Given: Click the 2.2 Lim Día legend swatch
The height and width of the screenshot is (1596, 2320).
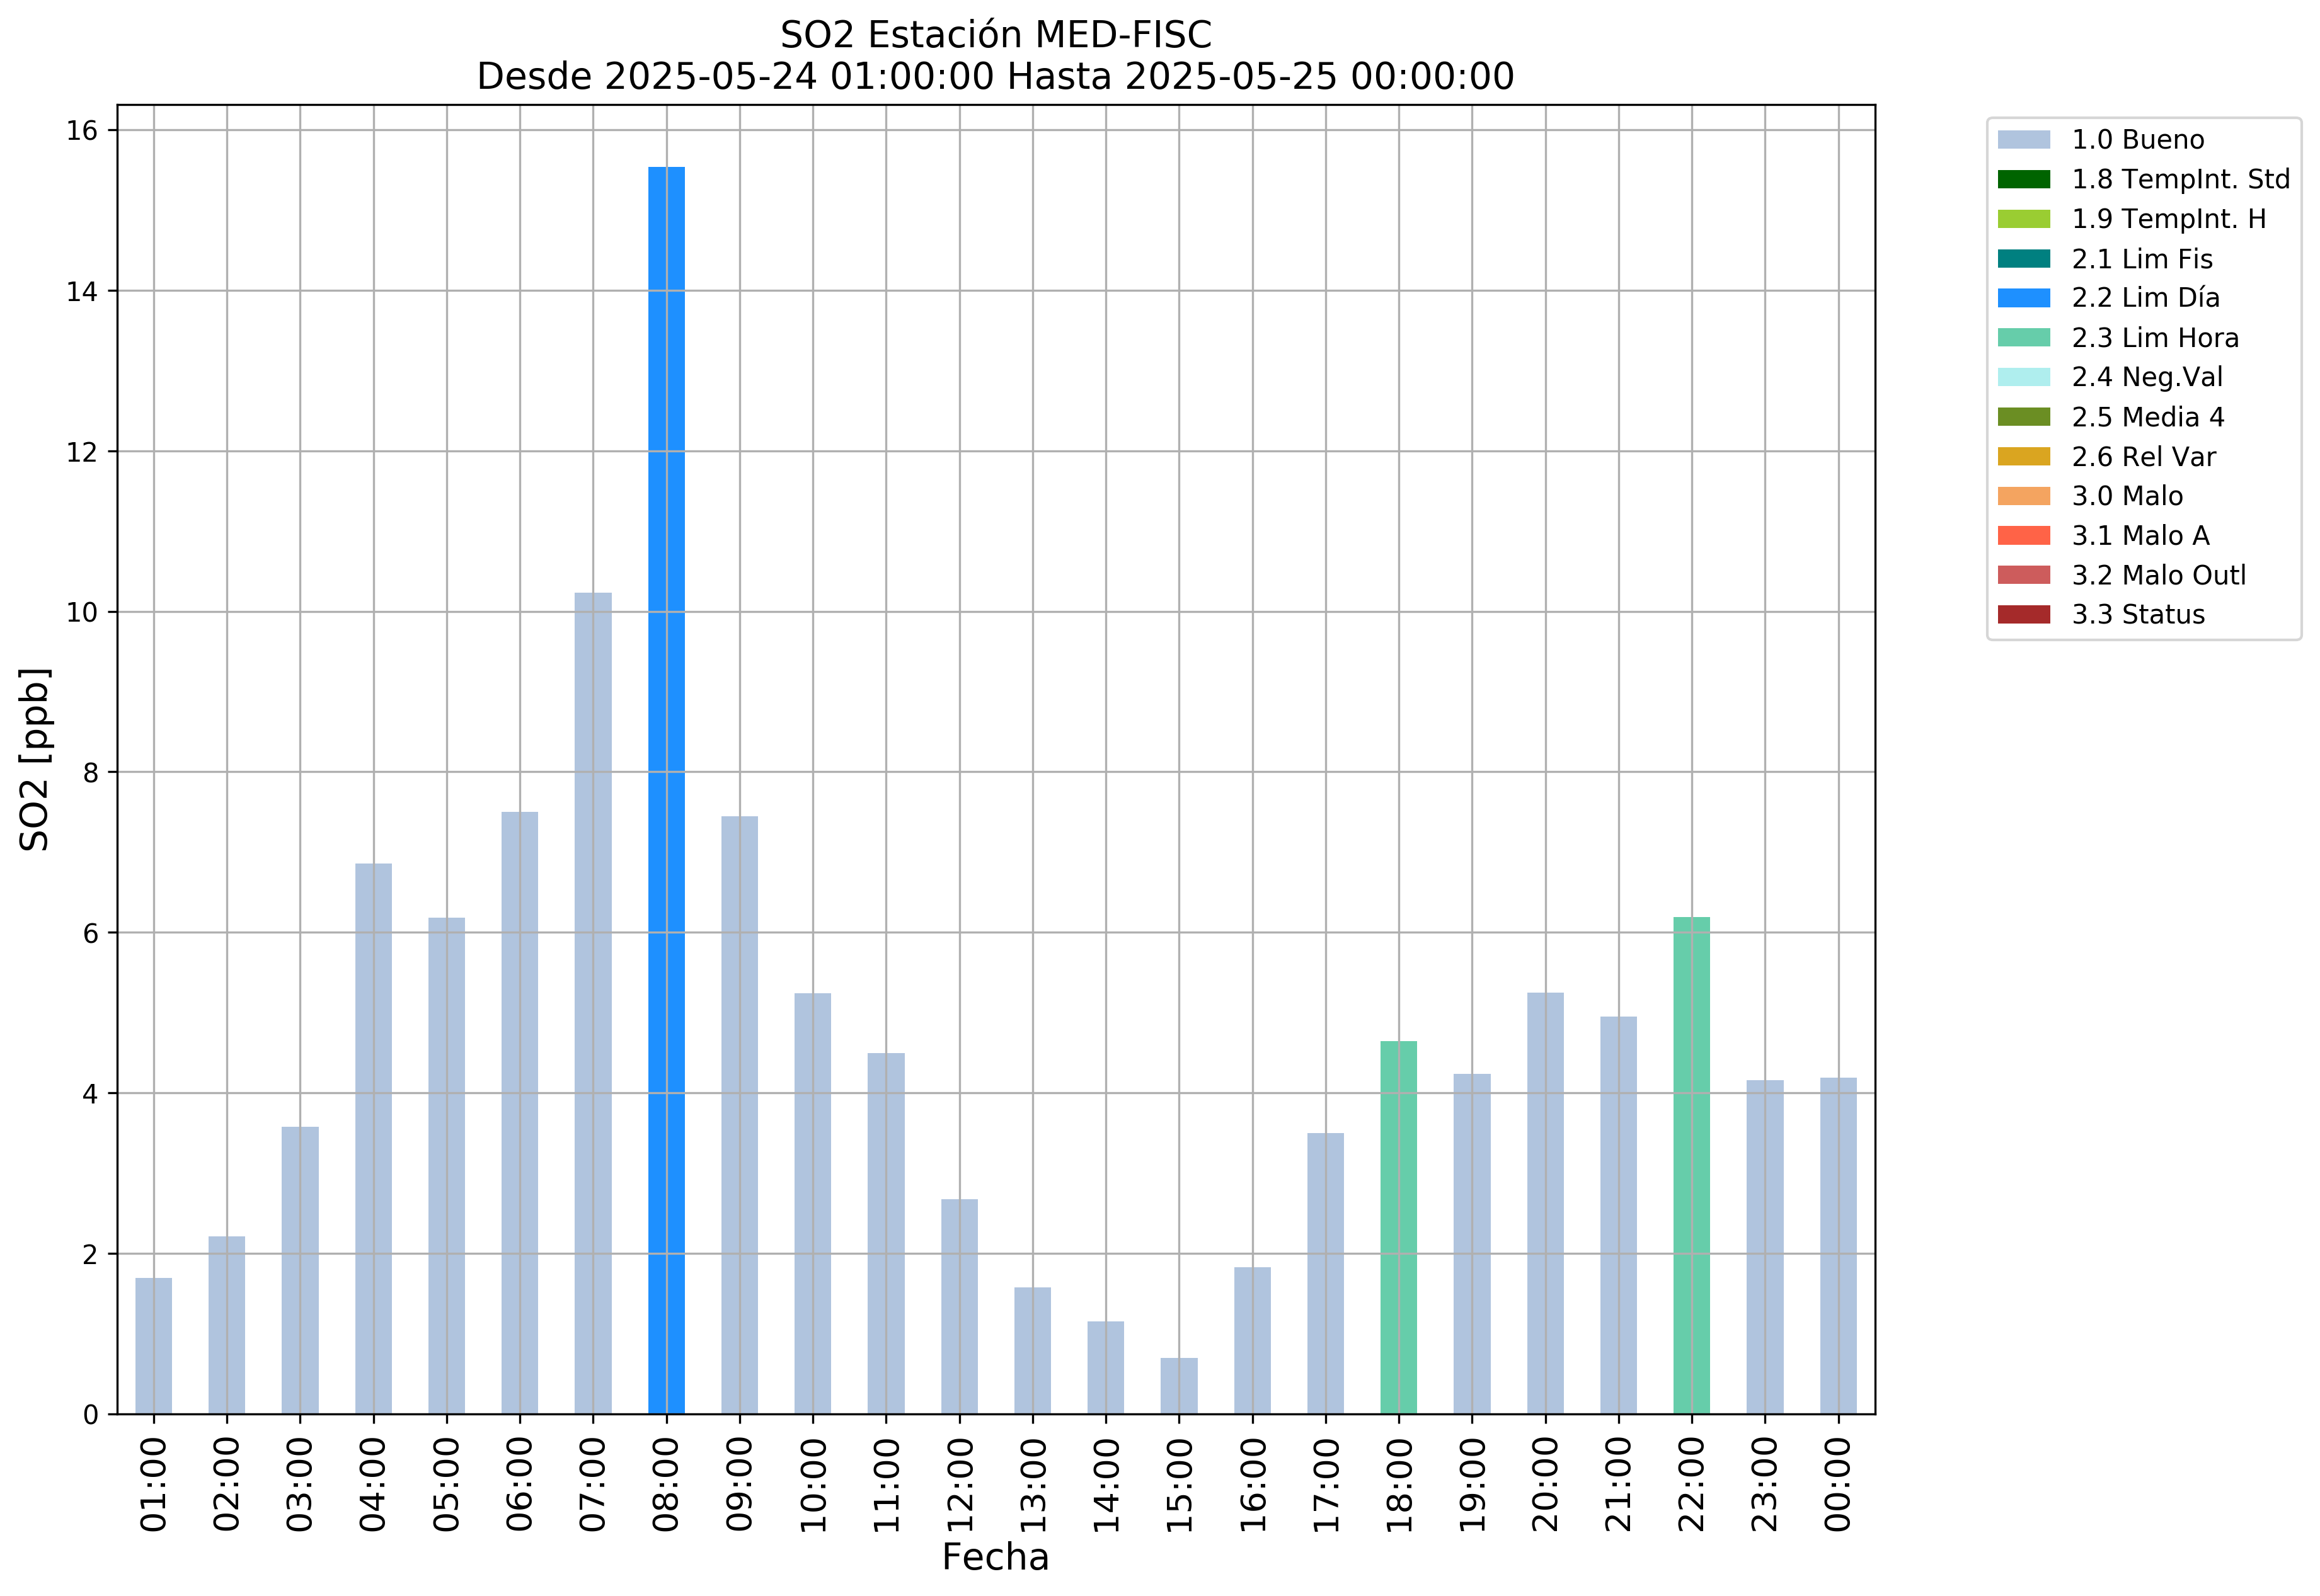Looking at the screenshot, I should pyautogui.click(x=2023, y=298).
